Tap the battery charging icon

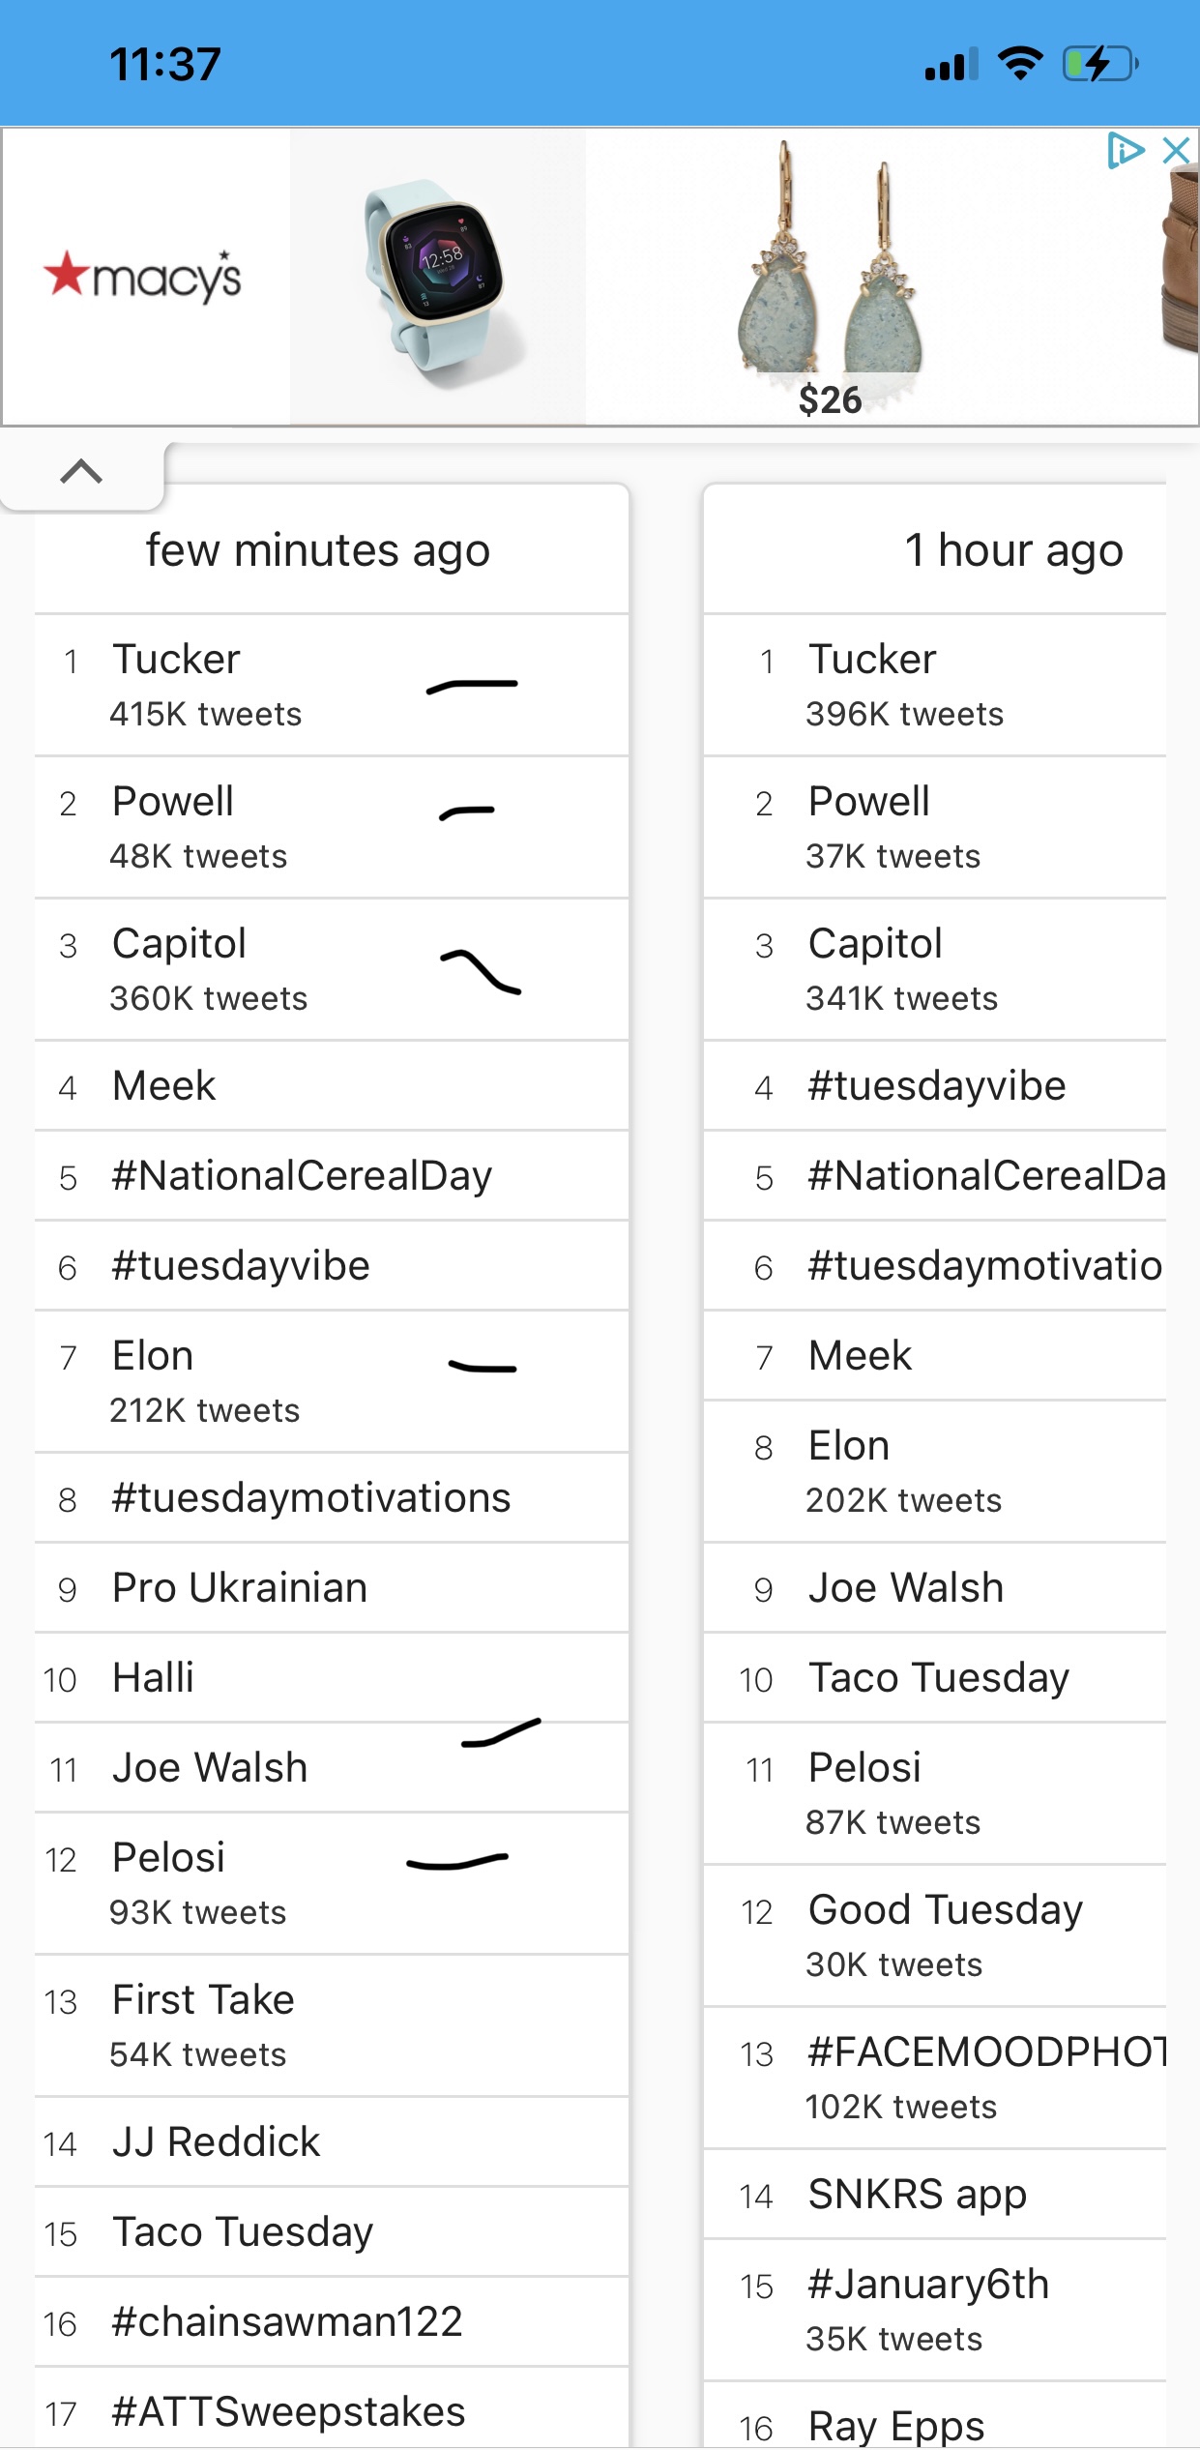click(x=1100, y=64)
